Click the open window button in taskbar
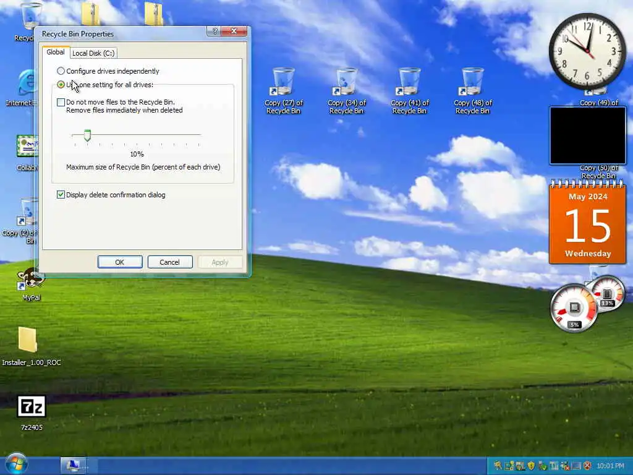Image resolution: width=633 pixels, height=475 pixels. tap(74, 466)
